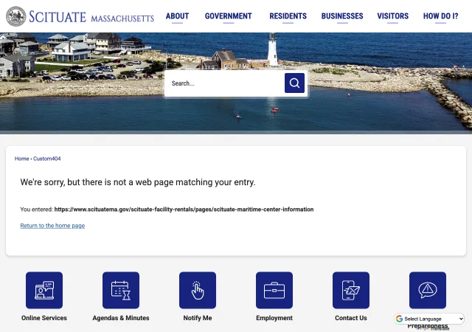This screenshot has width=472, height=332.
Task: Click the Online Services text label
Action: coord(44,318)
